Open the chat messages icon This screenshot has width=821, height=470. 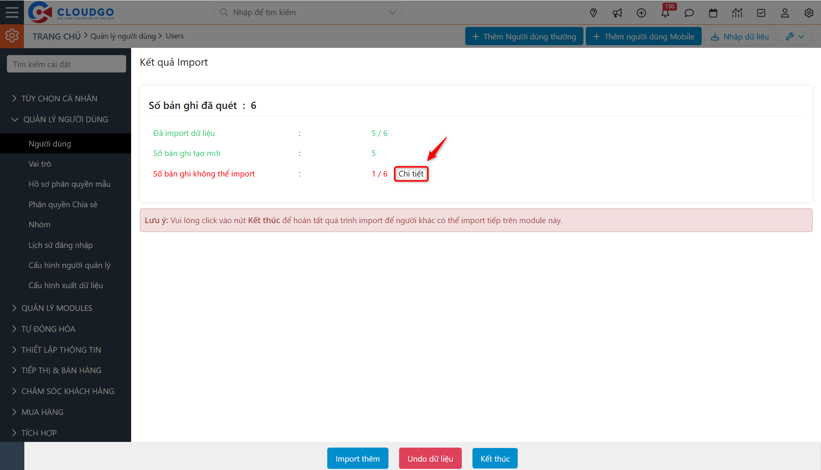point(689,13)
